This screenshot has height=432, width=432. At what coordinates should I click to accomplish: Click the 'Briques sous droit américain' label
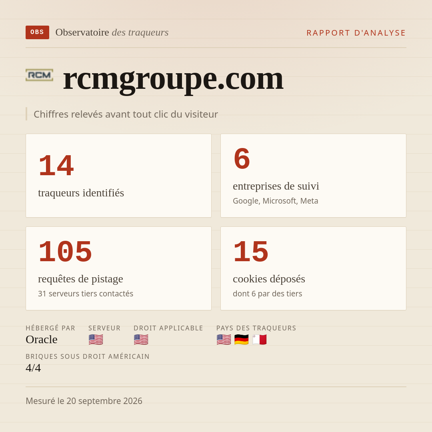[88, 356]
